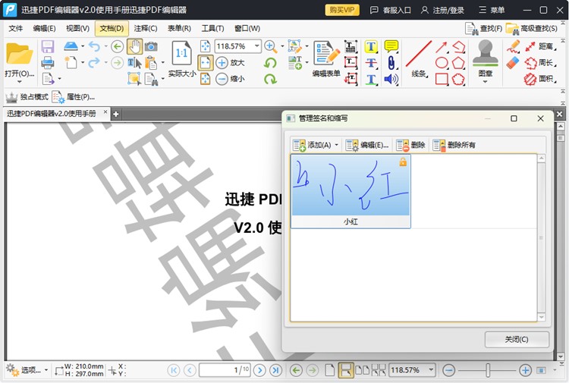Click the 删除 button in signature dialog
The height and width of the screenshot is (383, 569).
(410, 145)
